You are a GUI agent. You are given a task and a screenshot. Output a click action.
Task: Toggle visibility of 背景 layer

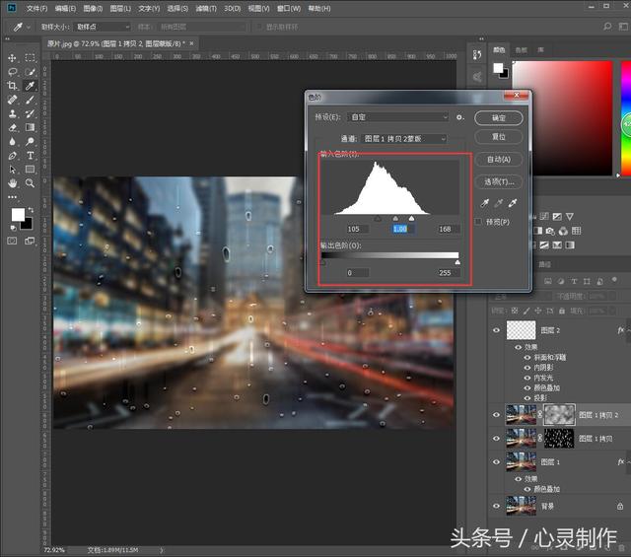coord(496,506)
